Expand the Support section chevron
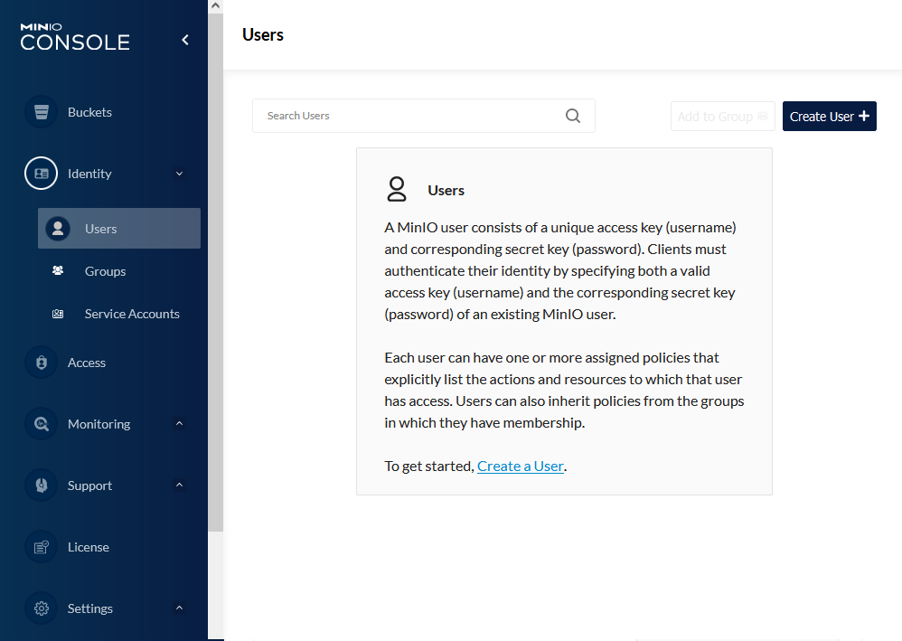The height and width of the screenshot is (641, 902). 179,485
